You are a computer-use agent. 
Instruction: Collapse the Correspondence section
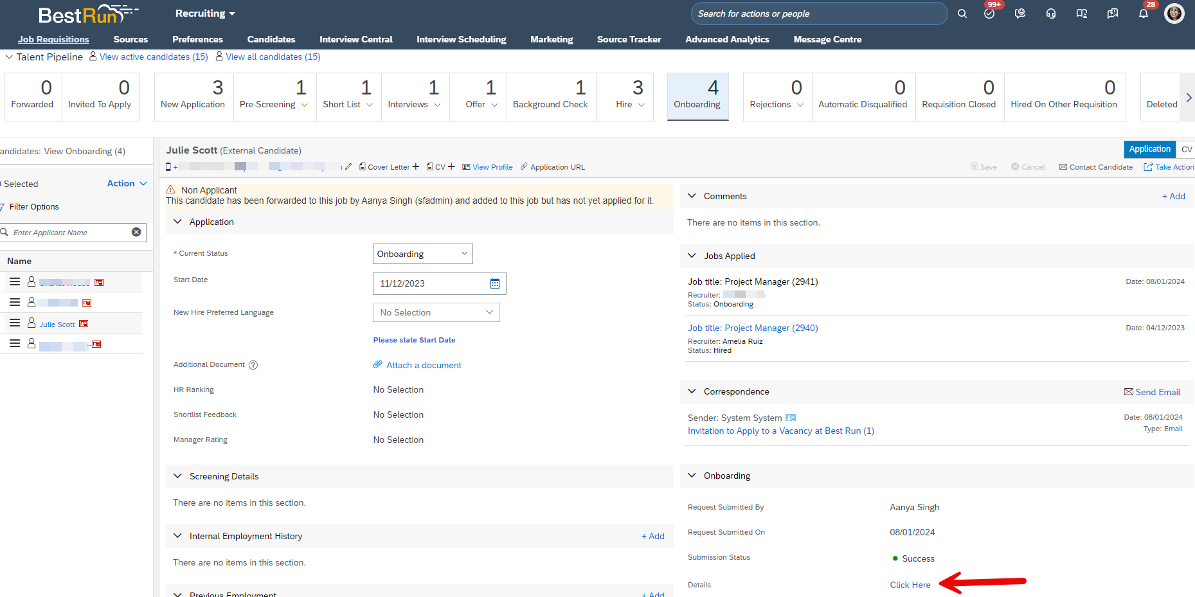pos(692,391)
